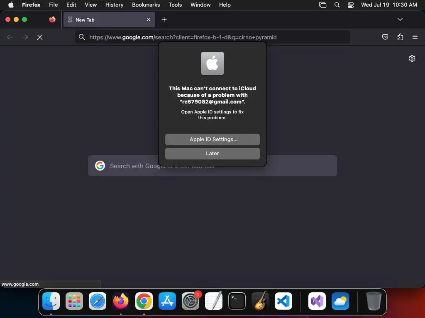This screenshot has height=318, width=425.
Task: Open the Apple menu
Action: click(x=11, y=5)
